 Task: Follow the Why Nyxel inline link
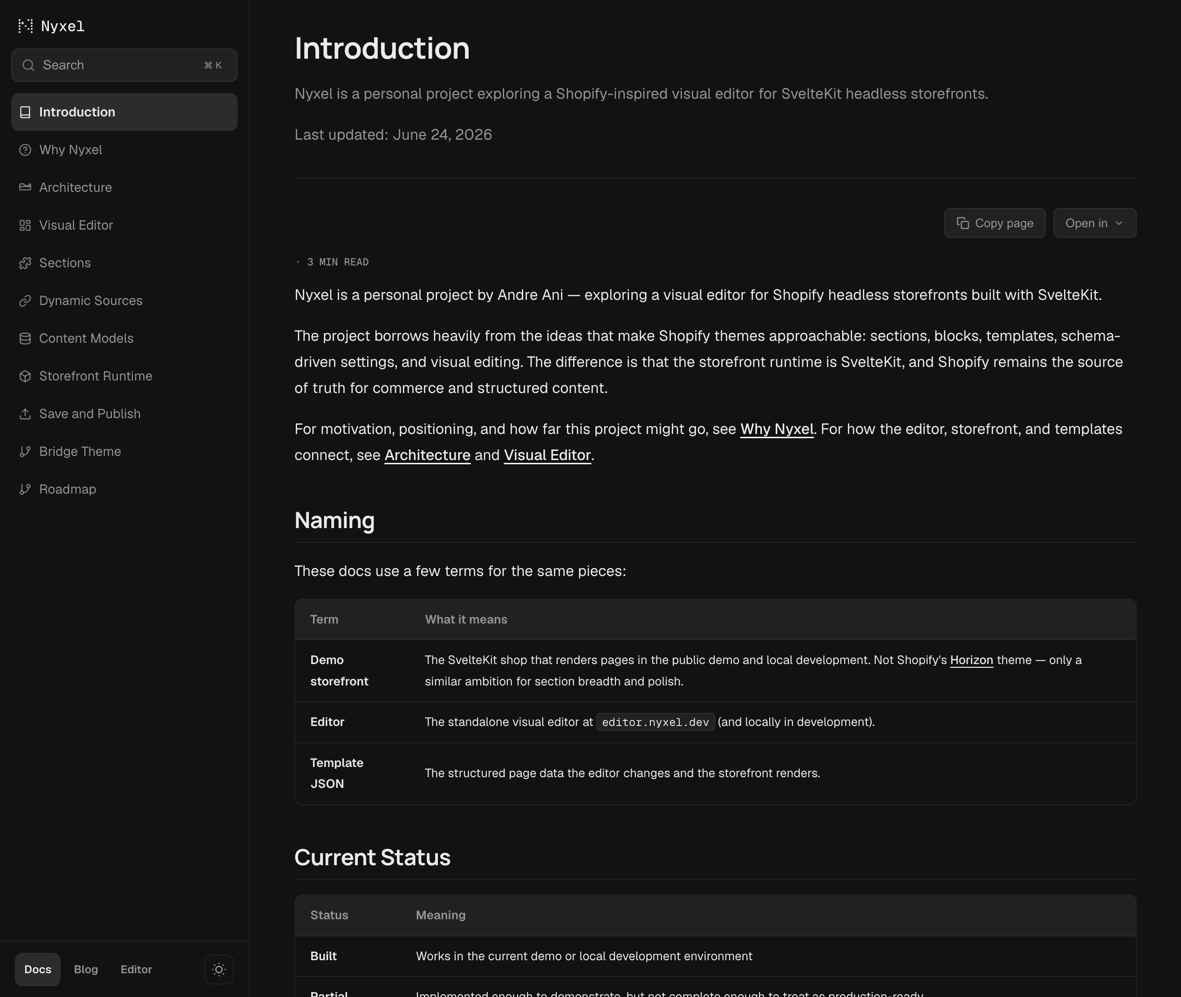(777, 429)
